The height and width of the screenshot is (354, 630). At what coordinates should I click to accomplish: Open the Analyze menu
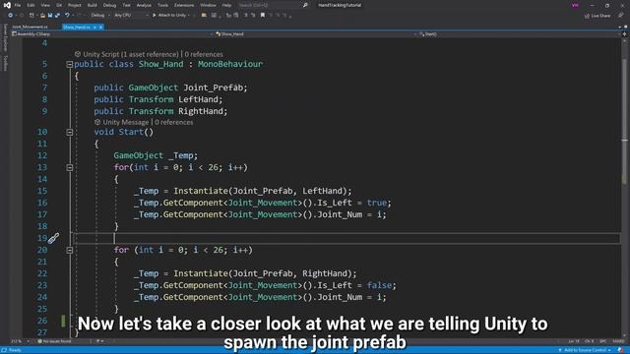[x=144, y=5]
